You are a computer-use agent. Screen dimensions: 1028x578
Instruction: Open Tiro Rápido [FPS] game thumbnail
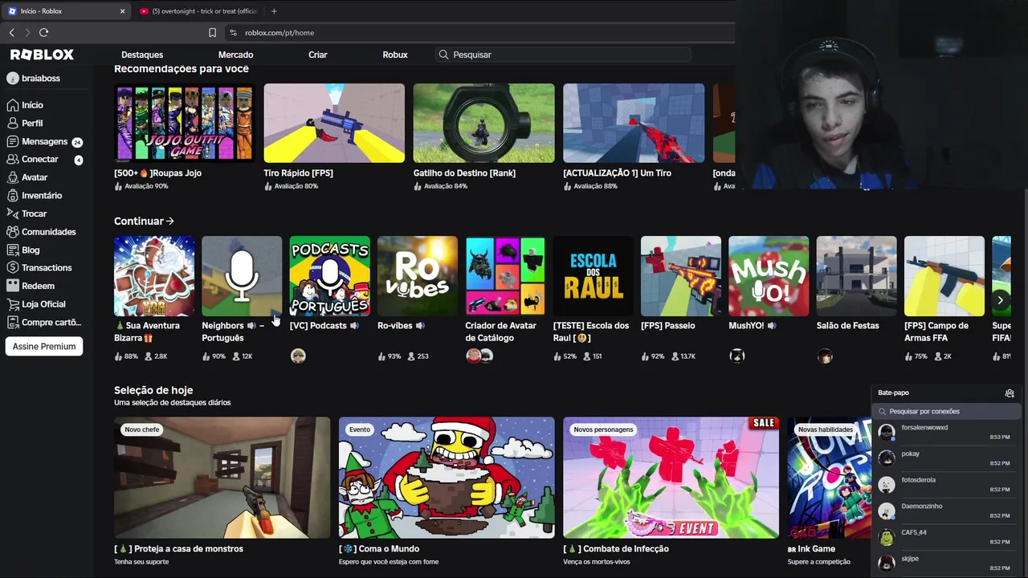(x=334, y=123)
